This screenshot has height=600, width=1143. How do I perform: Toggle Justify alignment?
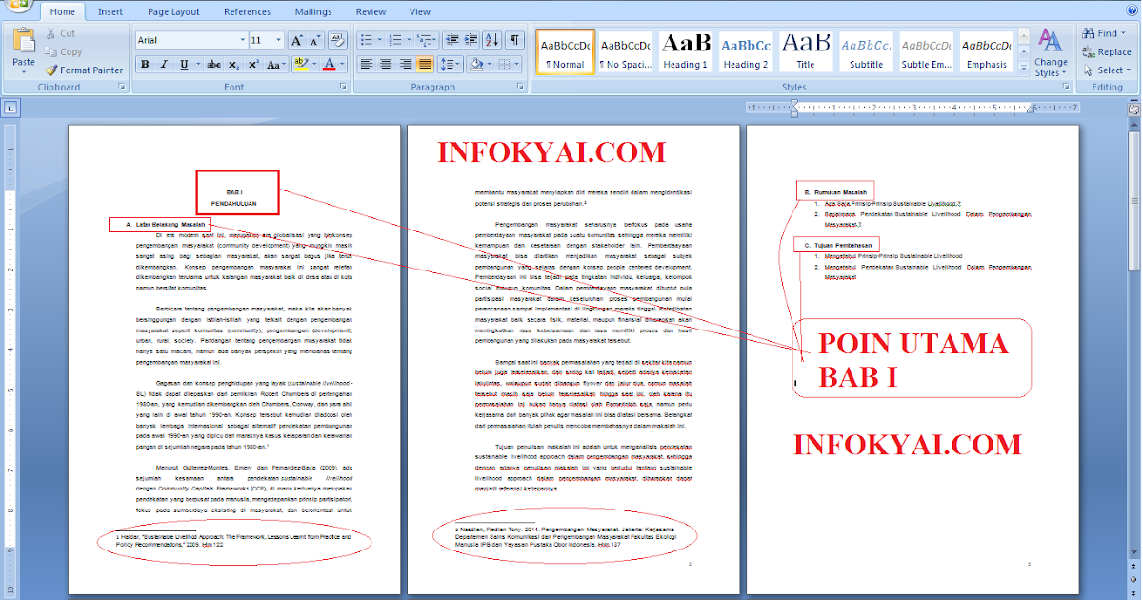[x=425, y=64]
